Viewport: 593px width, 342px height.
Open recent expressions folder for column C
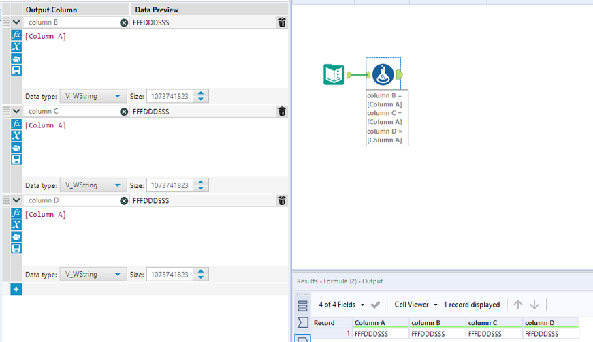pos(16,148)
